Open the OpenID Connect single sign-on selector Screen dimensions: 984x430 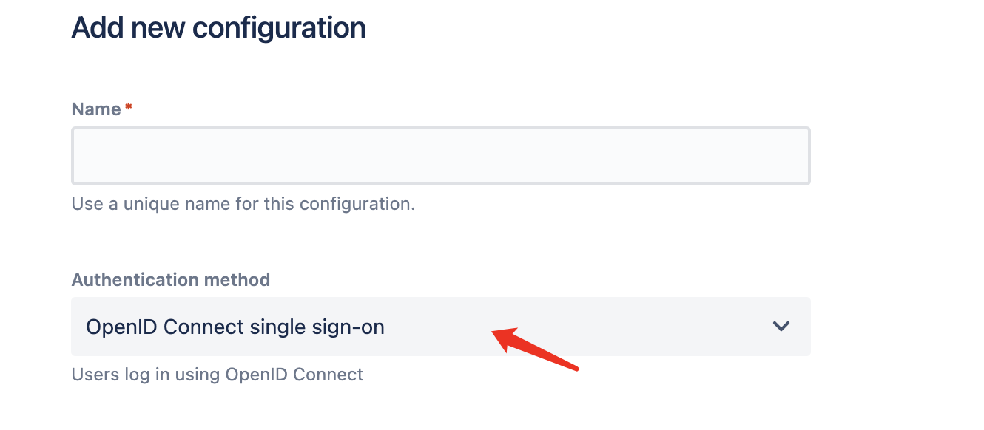441,326
